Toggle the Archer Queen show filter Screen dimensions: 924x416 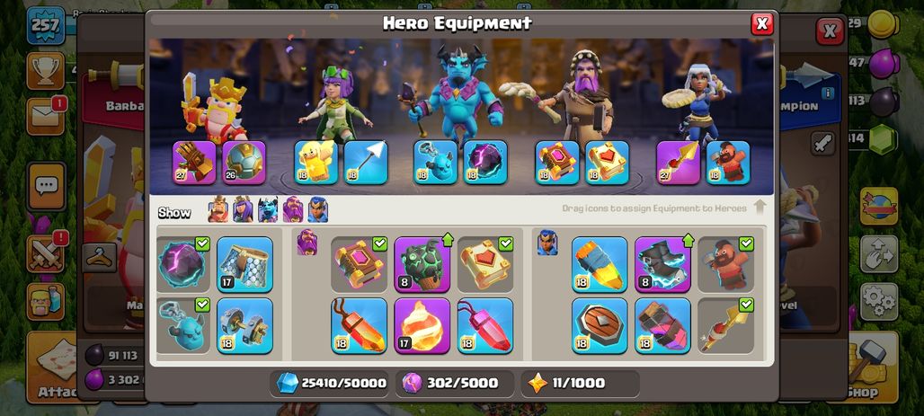[x=243, y=209]
